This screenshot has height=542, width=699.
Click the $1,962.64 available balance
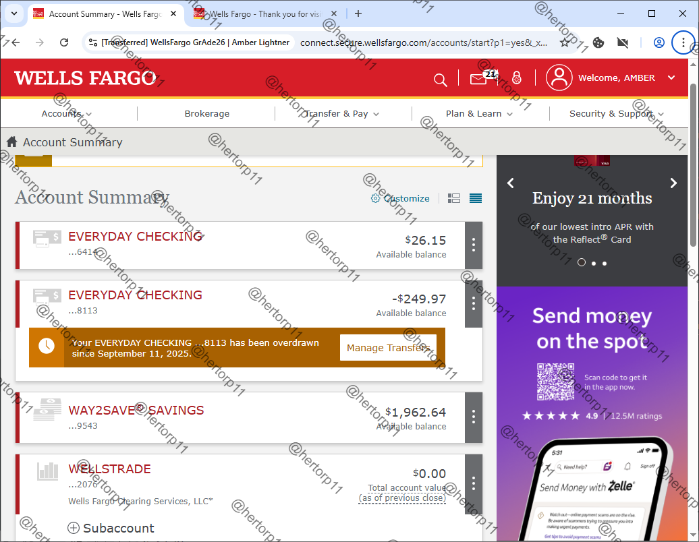click(x=416, y=412)
